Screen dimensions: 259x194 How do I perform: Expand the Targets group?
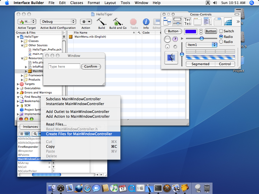click(18, 84)
